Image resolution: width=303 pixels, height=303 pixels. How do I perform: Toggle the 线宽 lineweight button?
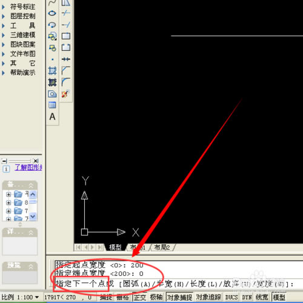(262, 297)
